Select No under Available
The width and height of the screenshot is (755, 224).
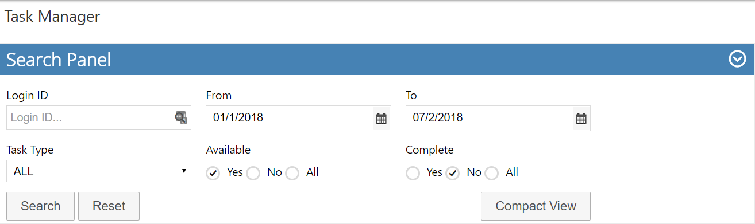(x=253, y=173)
